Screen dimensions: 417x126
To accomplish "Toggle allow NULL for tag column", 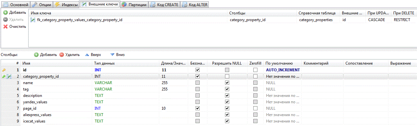I will pyautogui.click(x=227, y=89).
